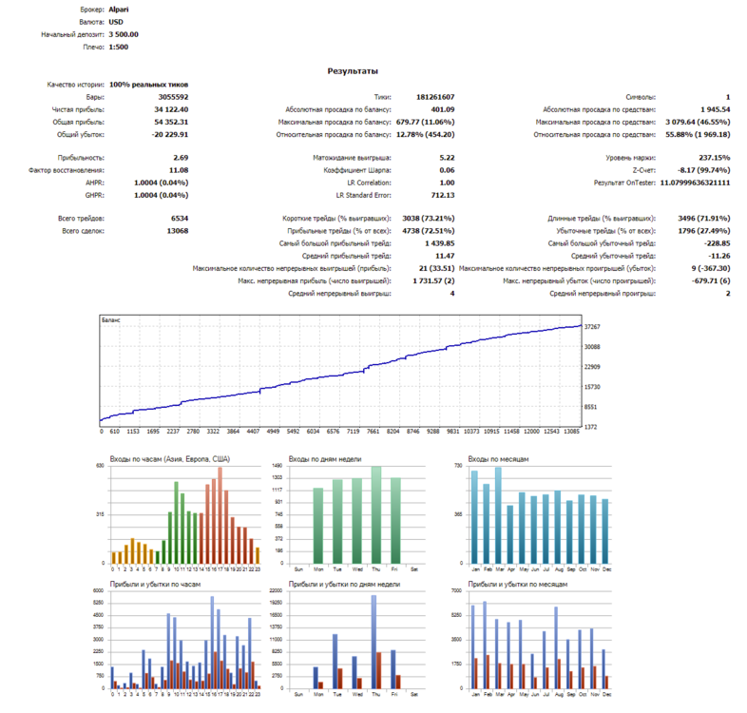Select chart title 'Входы по часам (Азия, Европа, США)'
The width and height of the screenshot is (747, 713).
170,459
